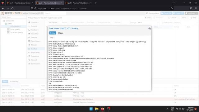Screen dimensions: 199x112
Task: Select node px42 in the resource tree
Action: pos(10,24)
